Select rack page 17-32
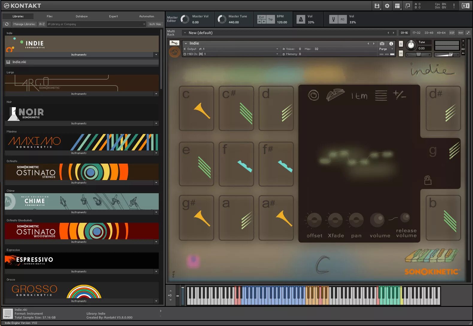473x326 pixels. coord(416,33)
